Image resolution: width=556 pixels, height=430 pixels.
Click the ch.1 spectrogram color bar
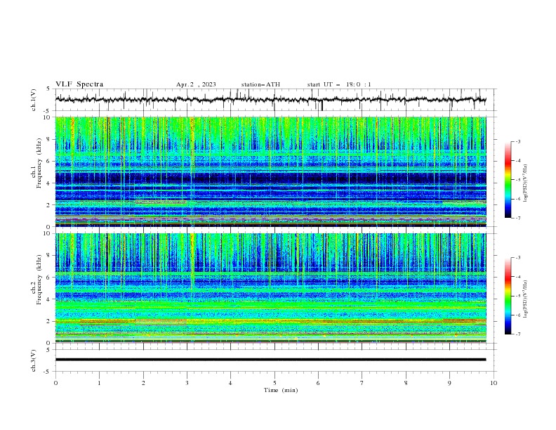pos(508,180)
